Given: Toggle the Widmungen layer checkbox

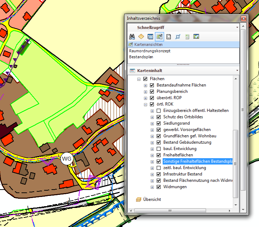Looking at the screenshot, I should (159, 187).
